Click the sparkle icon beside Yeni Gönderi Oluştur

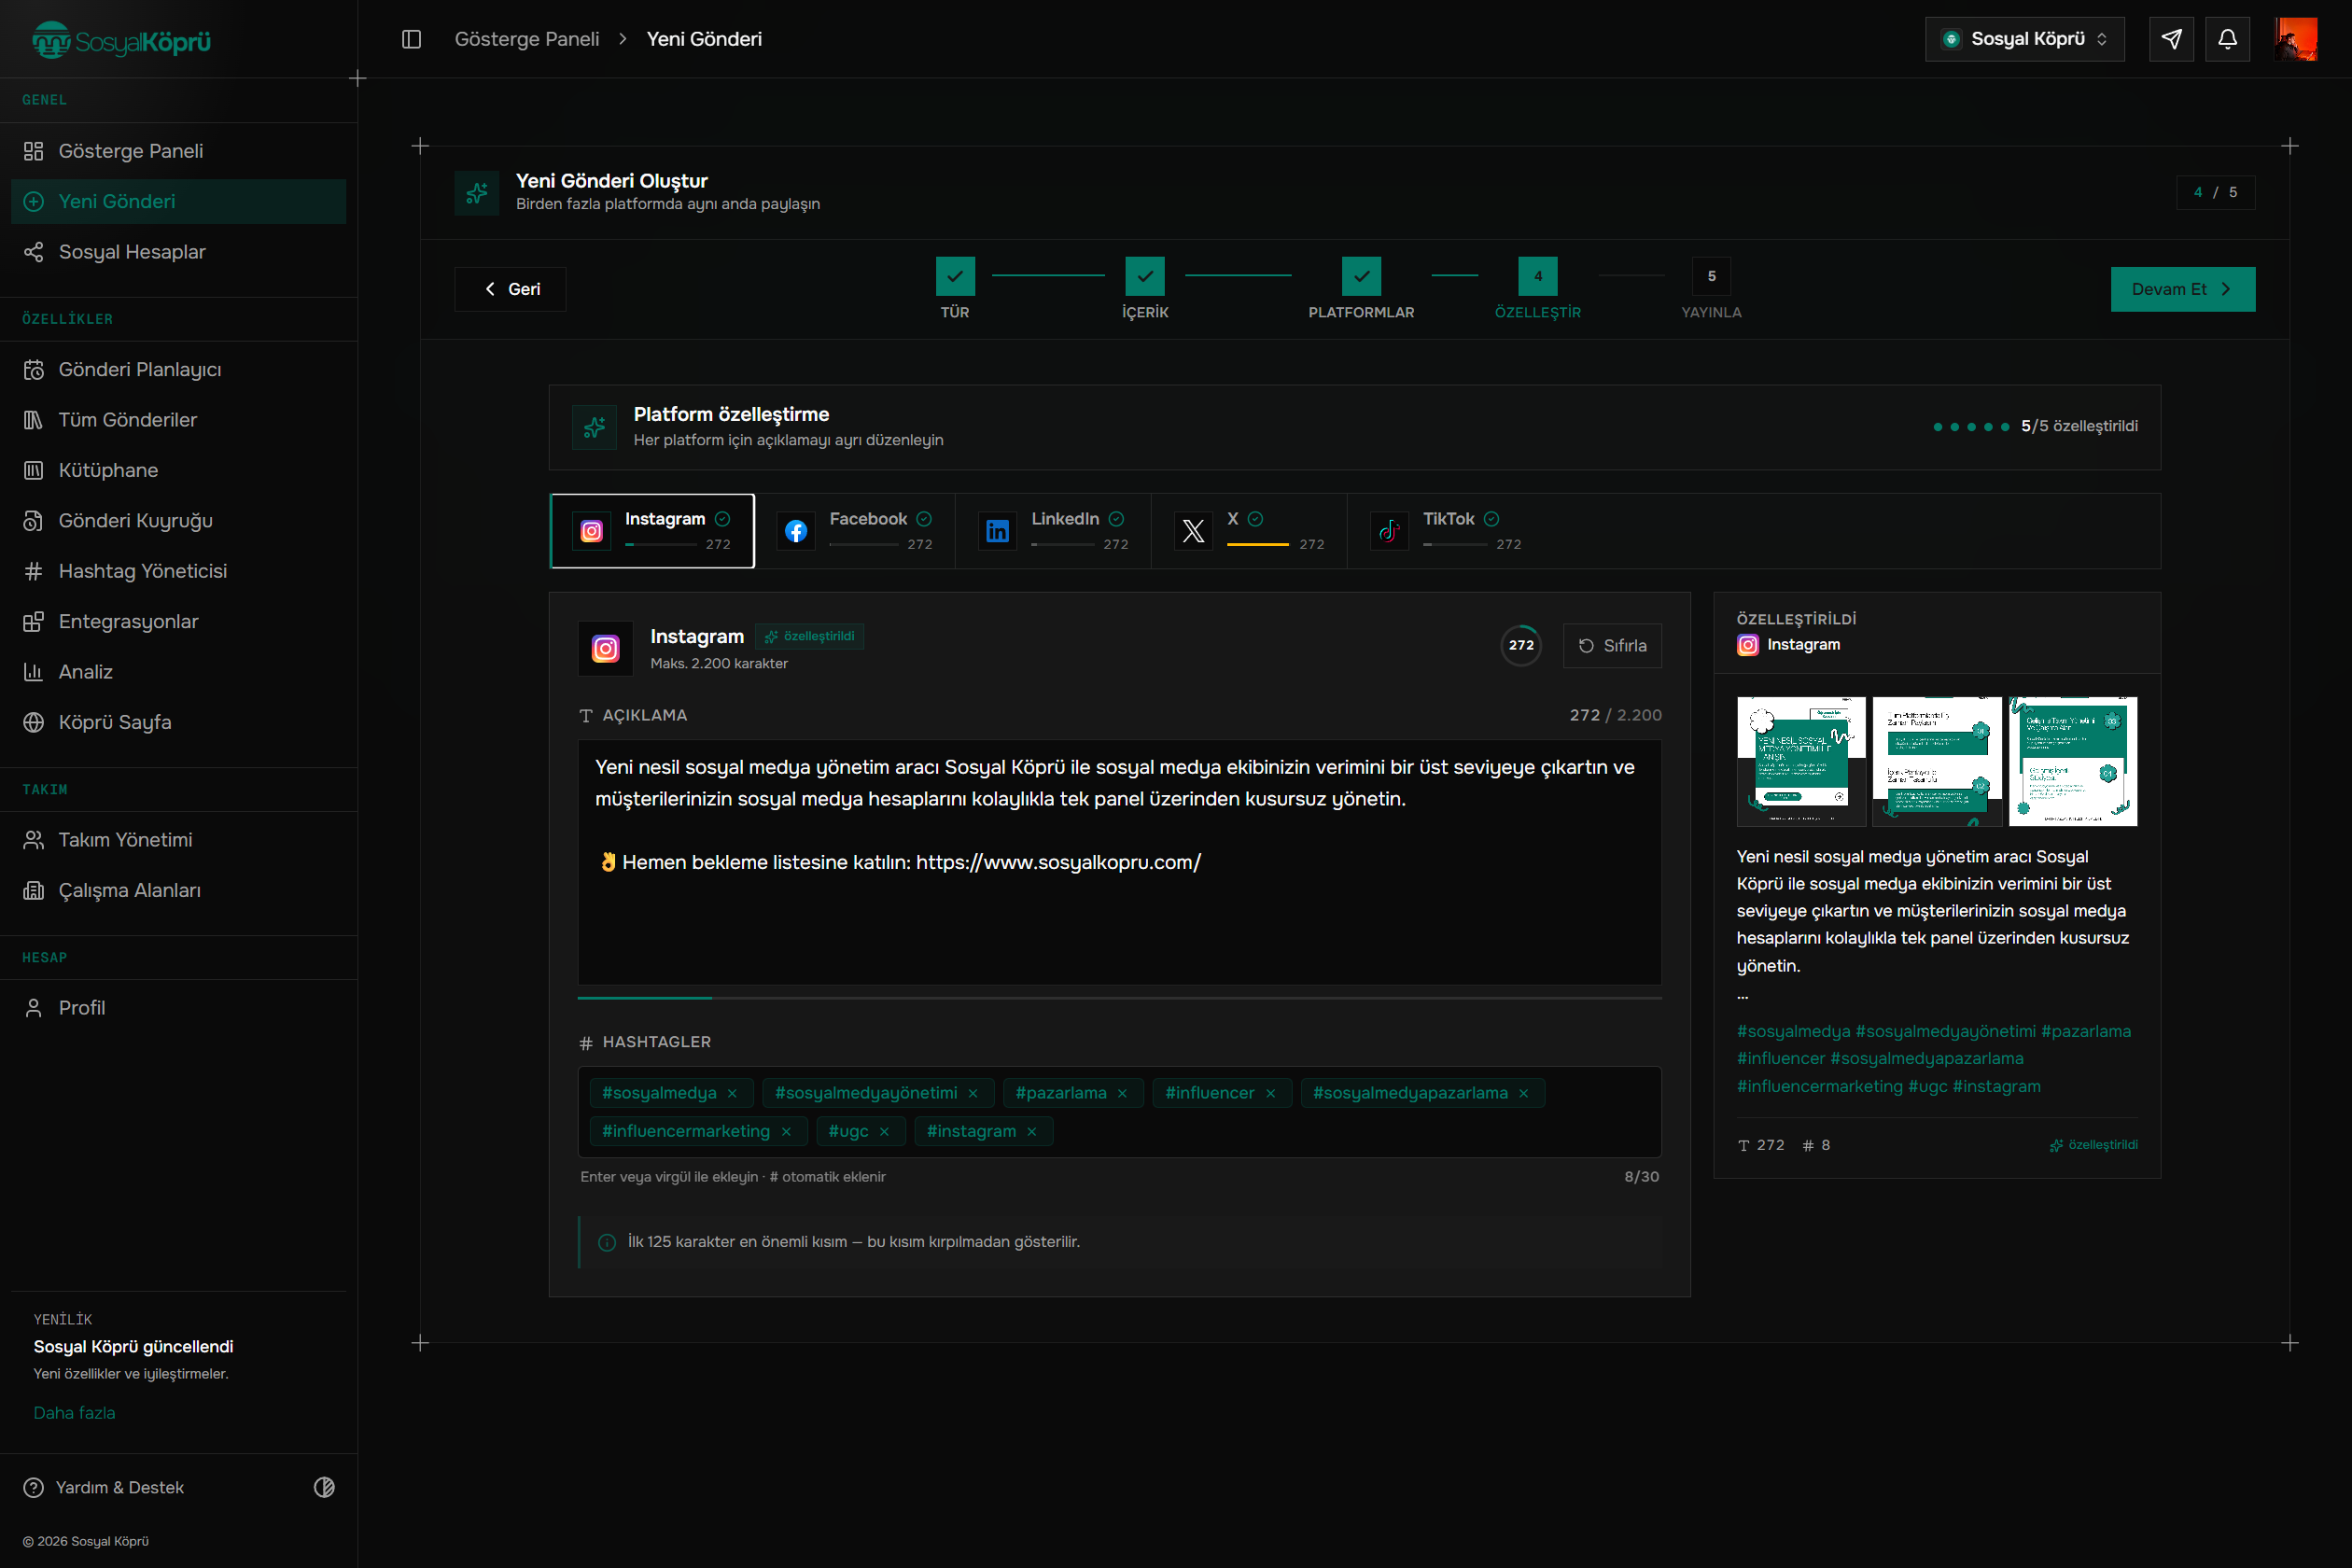click(477, 193)
